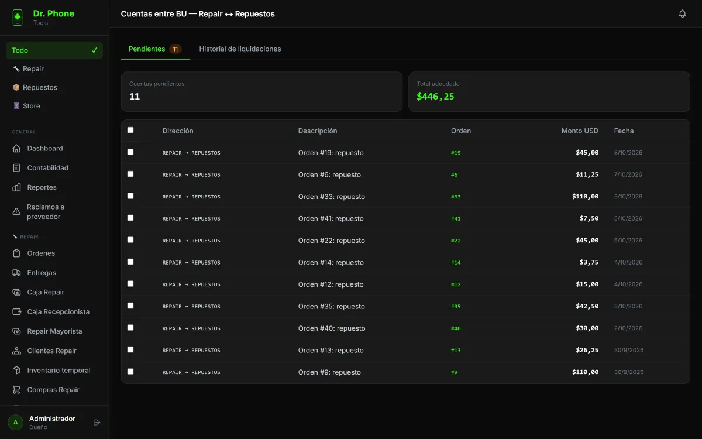Open Reclamos a proveedor warning icon
The image size is (702, 439).
[16, 211]
